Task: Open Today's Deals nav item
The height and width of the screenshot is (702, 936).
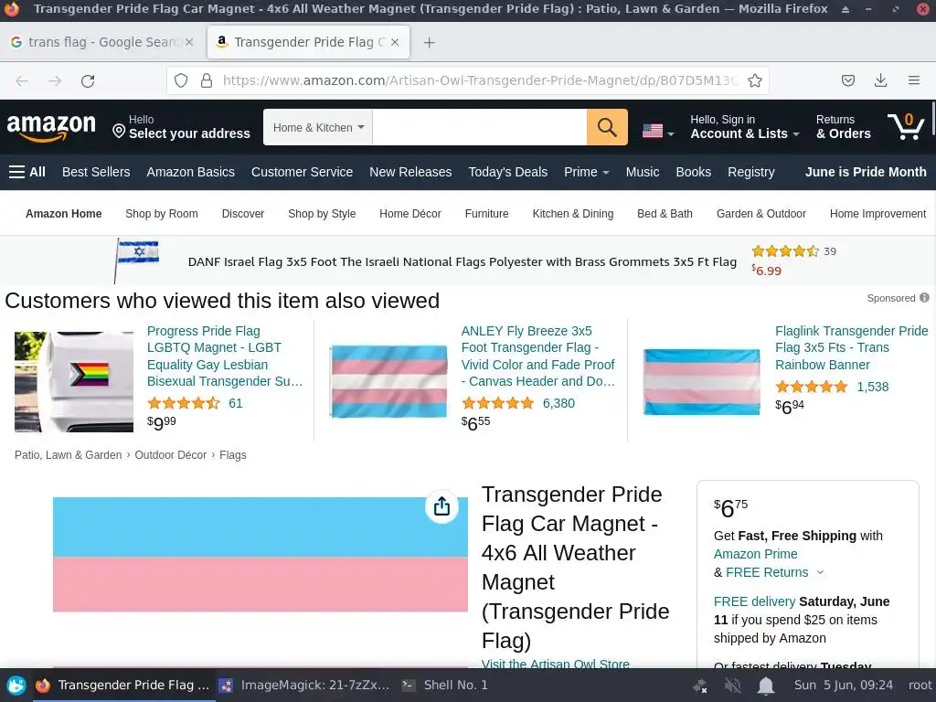Action: click(x=507, y=172)
